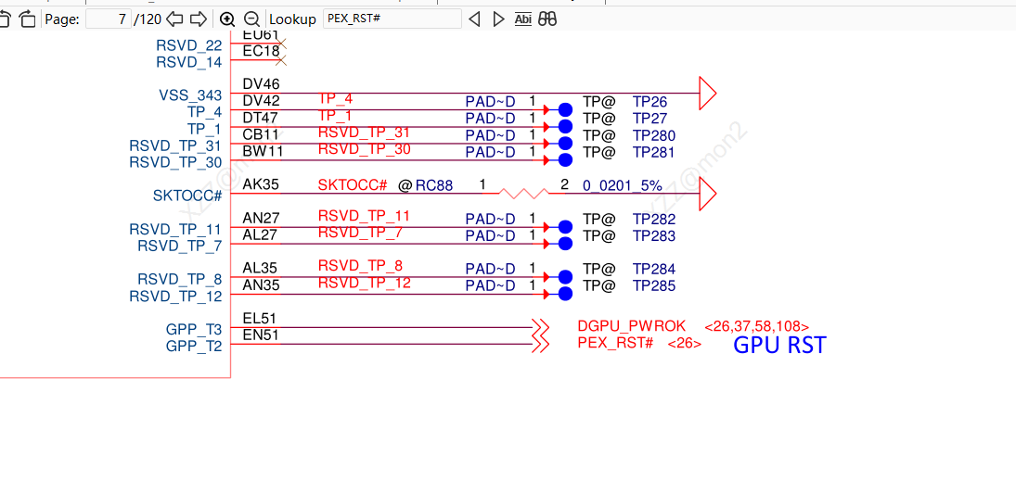Click the page number input field
1016x480 pixels.
(x=109, y=19)
